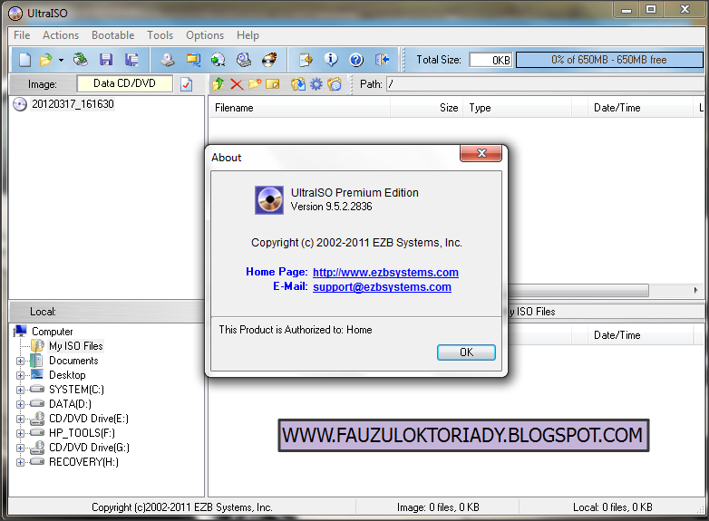Click the image list horizontal scrollbar thumb
This screenshot has width=709, height=521.
(578, 290)
